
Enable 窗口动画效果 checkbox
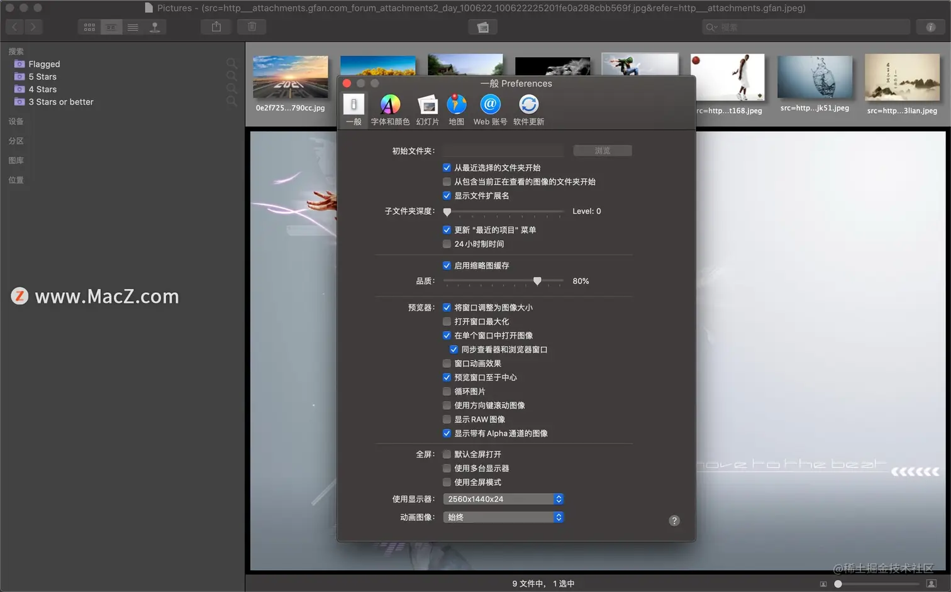click(447, 363)
